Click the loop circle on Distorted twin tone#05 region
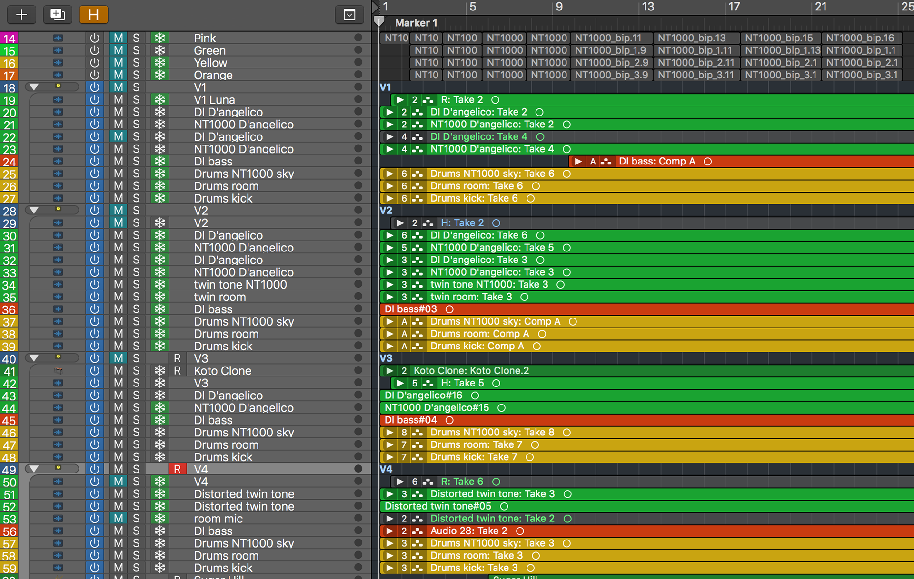914x579 pixels. point(504,506)
